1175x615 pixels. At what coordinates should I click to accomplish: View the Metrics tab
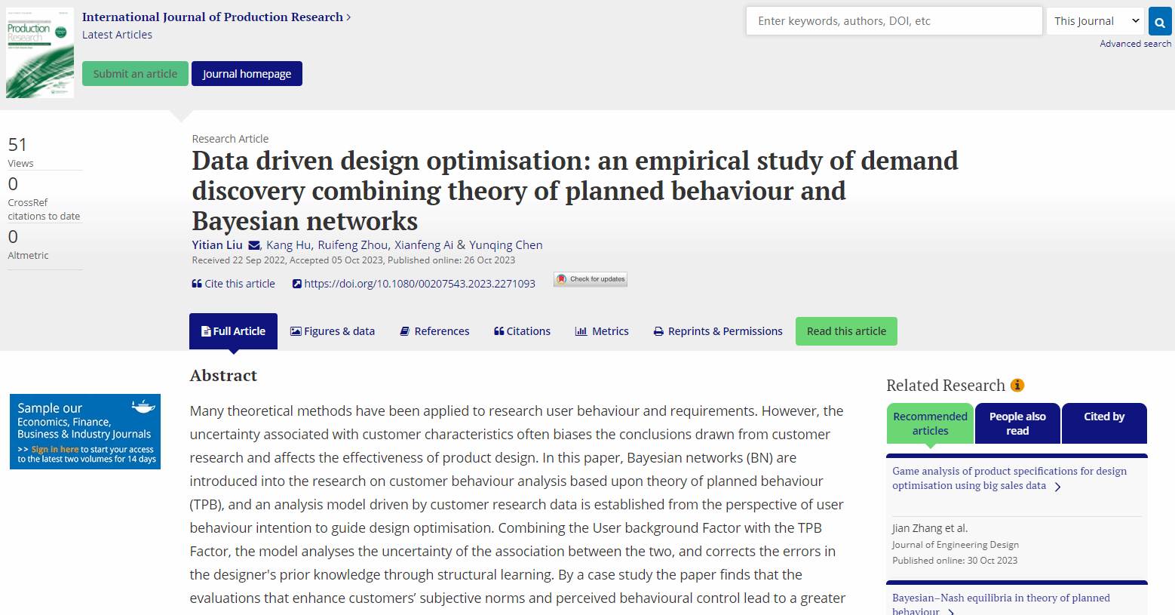pos(602,331)
